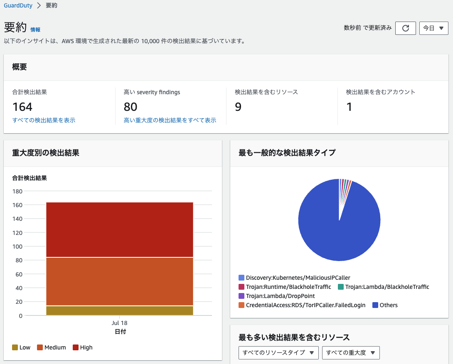
Task: Expand the すべての重大度 dropdown
Action: [x=351, y=353]
